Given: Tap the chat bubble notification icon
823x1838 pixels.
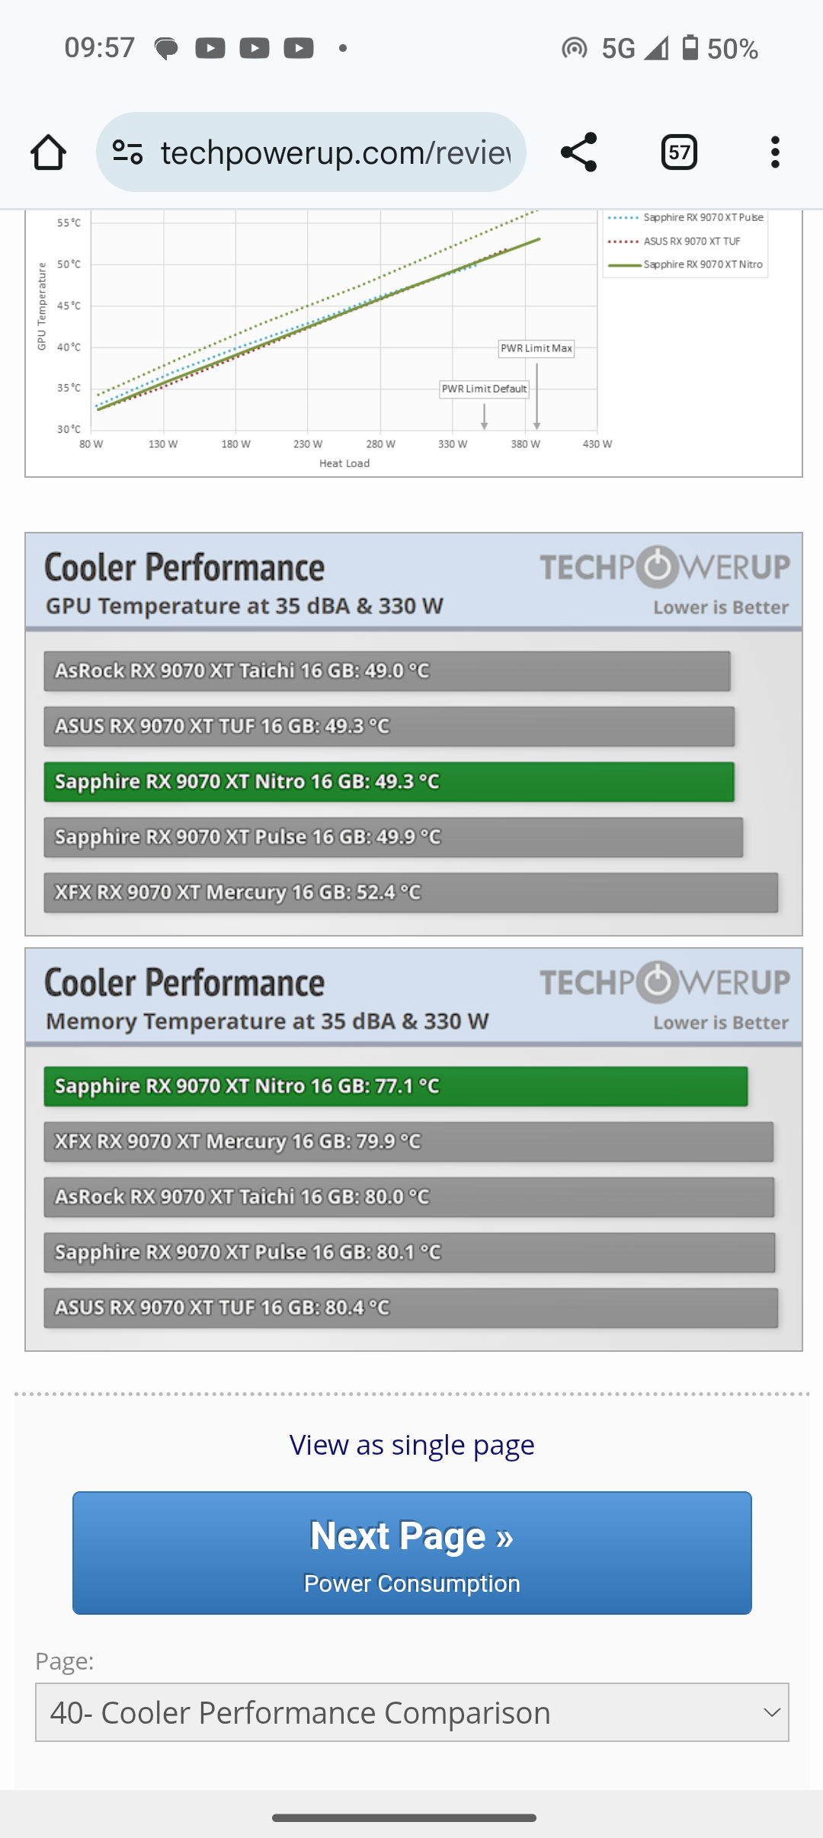Looking at the screenshot, I should [166, 49].
